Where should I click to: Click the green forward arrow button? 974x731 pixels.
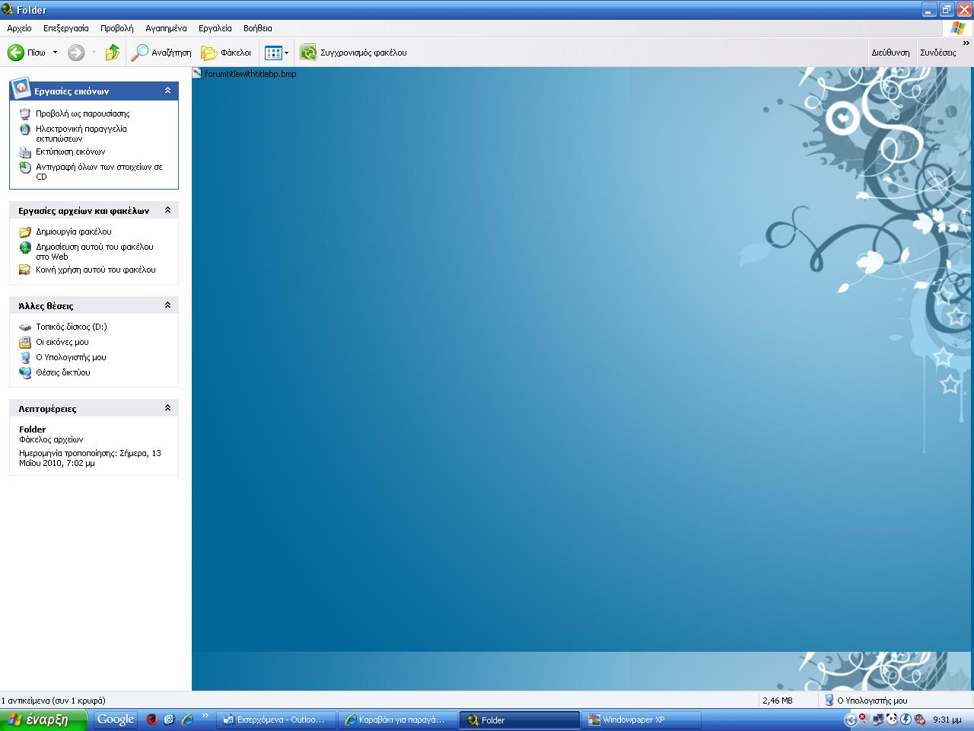[76, 53]
